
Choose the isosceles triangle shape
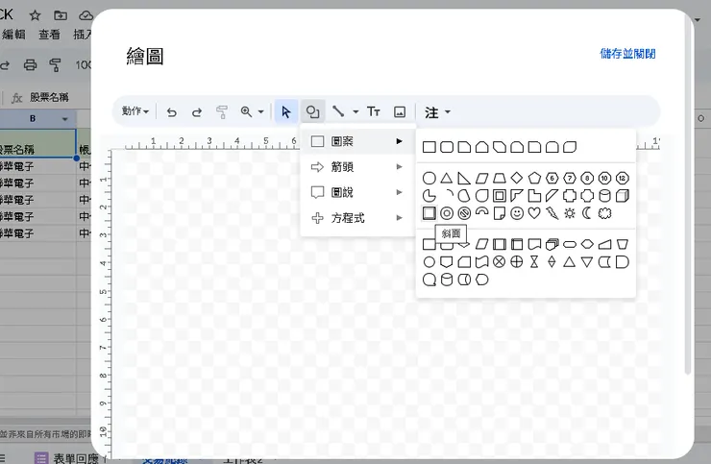click(447, 179)
